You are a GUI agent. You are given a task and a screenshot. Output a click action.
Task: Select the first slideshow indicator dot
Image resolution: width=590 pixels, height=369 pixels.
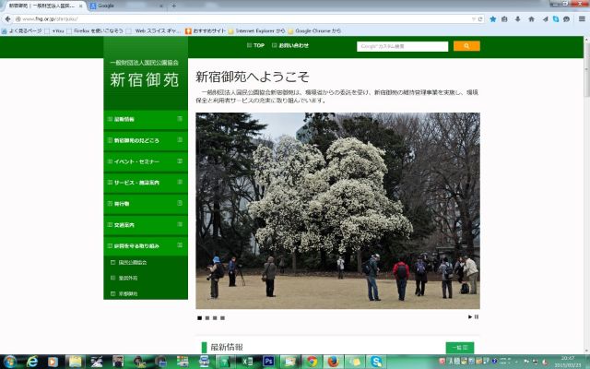coord(199,317)
